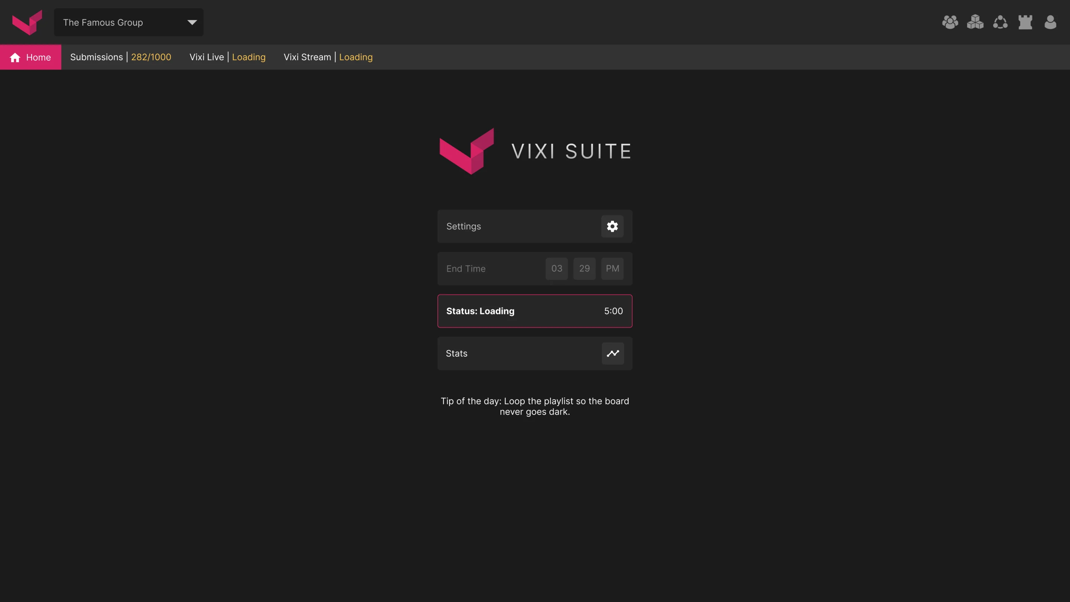Open the Stats row
1070x602 pixels.
pos(535,353)
